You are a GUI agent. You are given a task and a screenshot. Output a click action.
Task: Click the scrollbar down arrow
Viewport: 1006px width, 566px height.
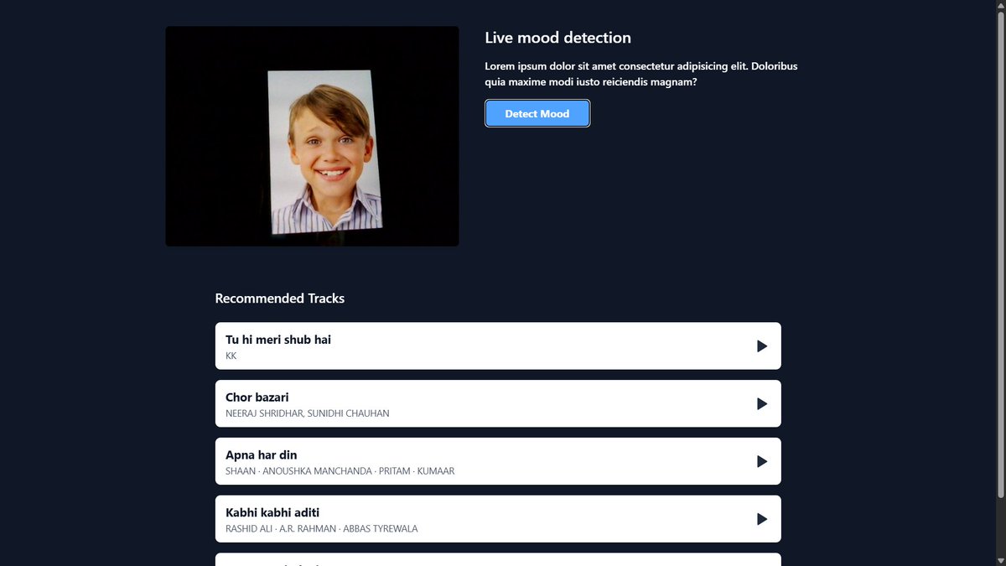click(x=999, y=559)
